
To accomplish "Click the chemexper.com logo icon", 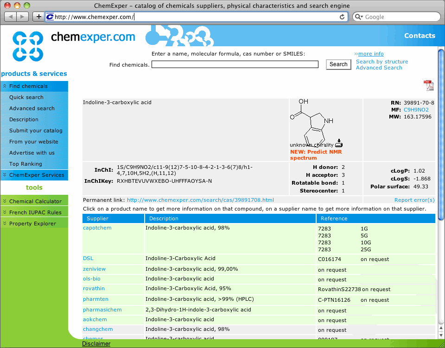I will (x=28, y=46).
